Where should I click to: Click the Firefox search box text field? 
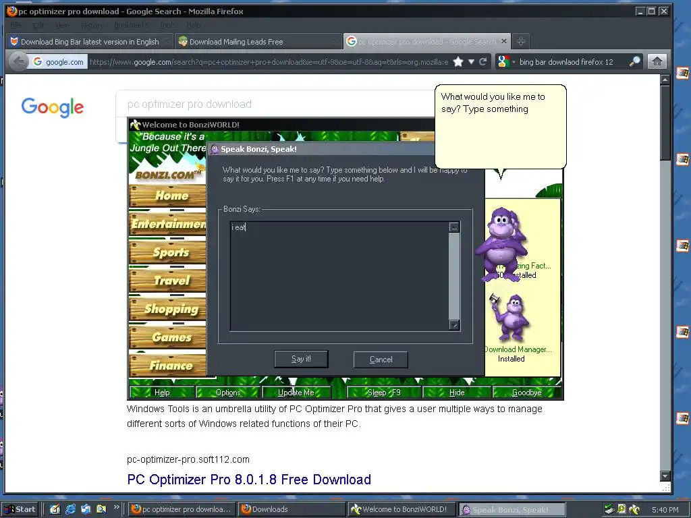click(x=572, y=61)
